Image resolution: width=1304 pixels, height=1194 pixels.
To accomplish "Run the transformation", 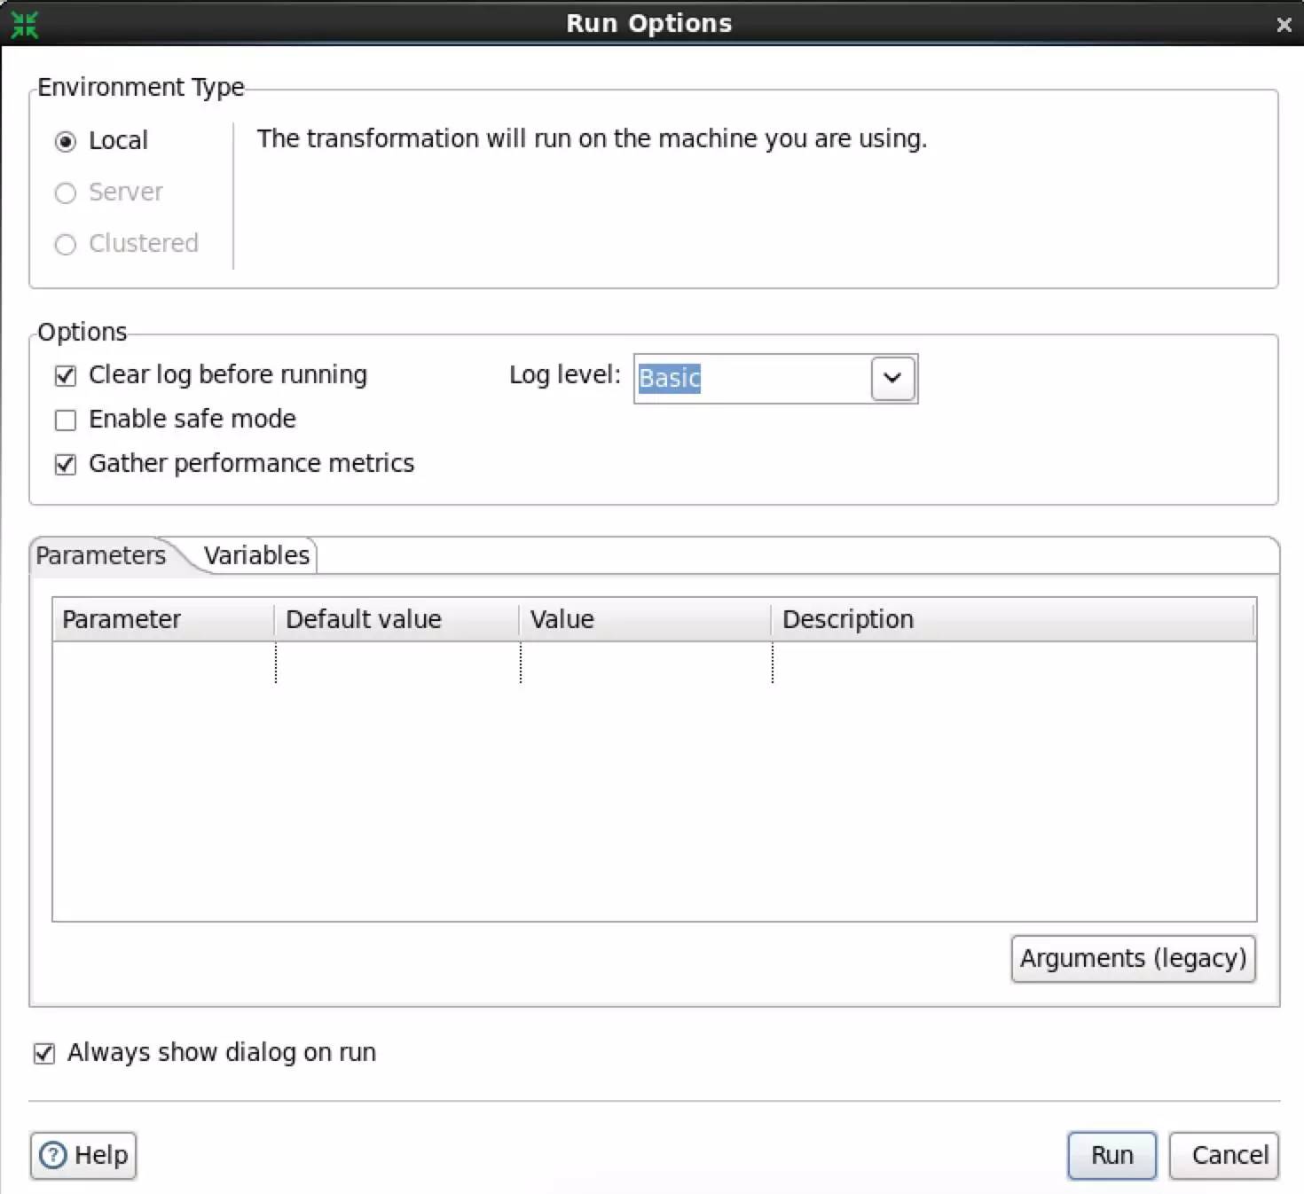I will point(1112,1155).
